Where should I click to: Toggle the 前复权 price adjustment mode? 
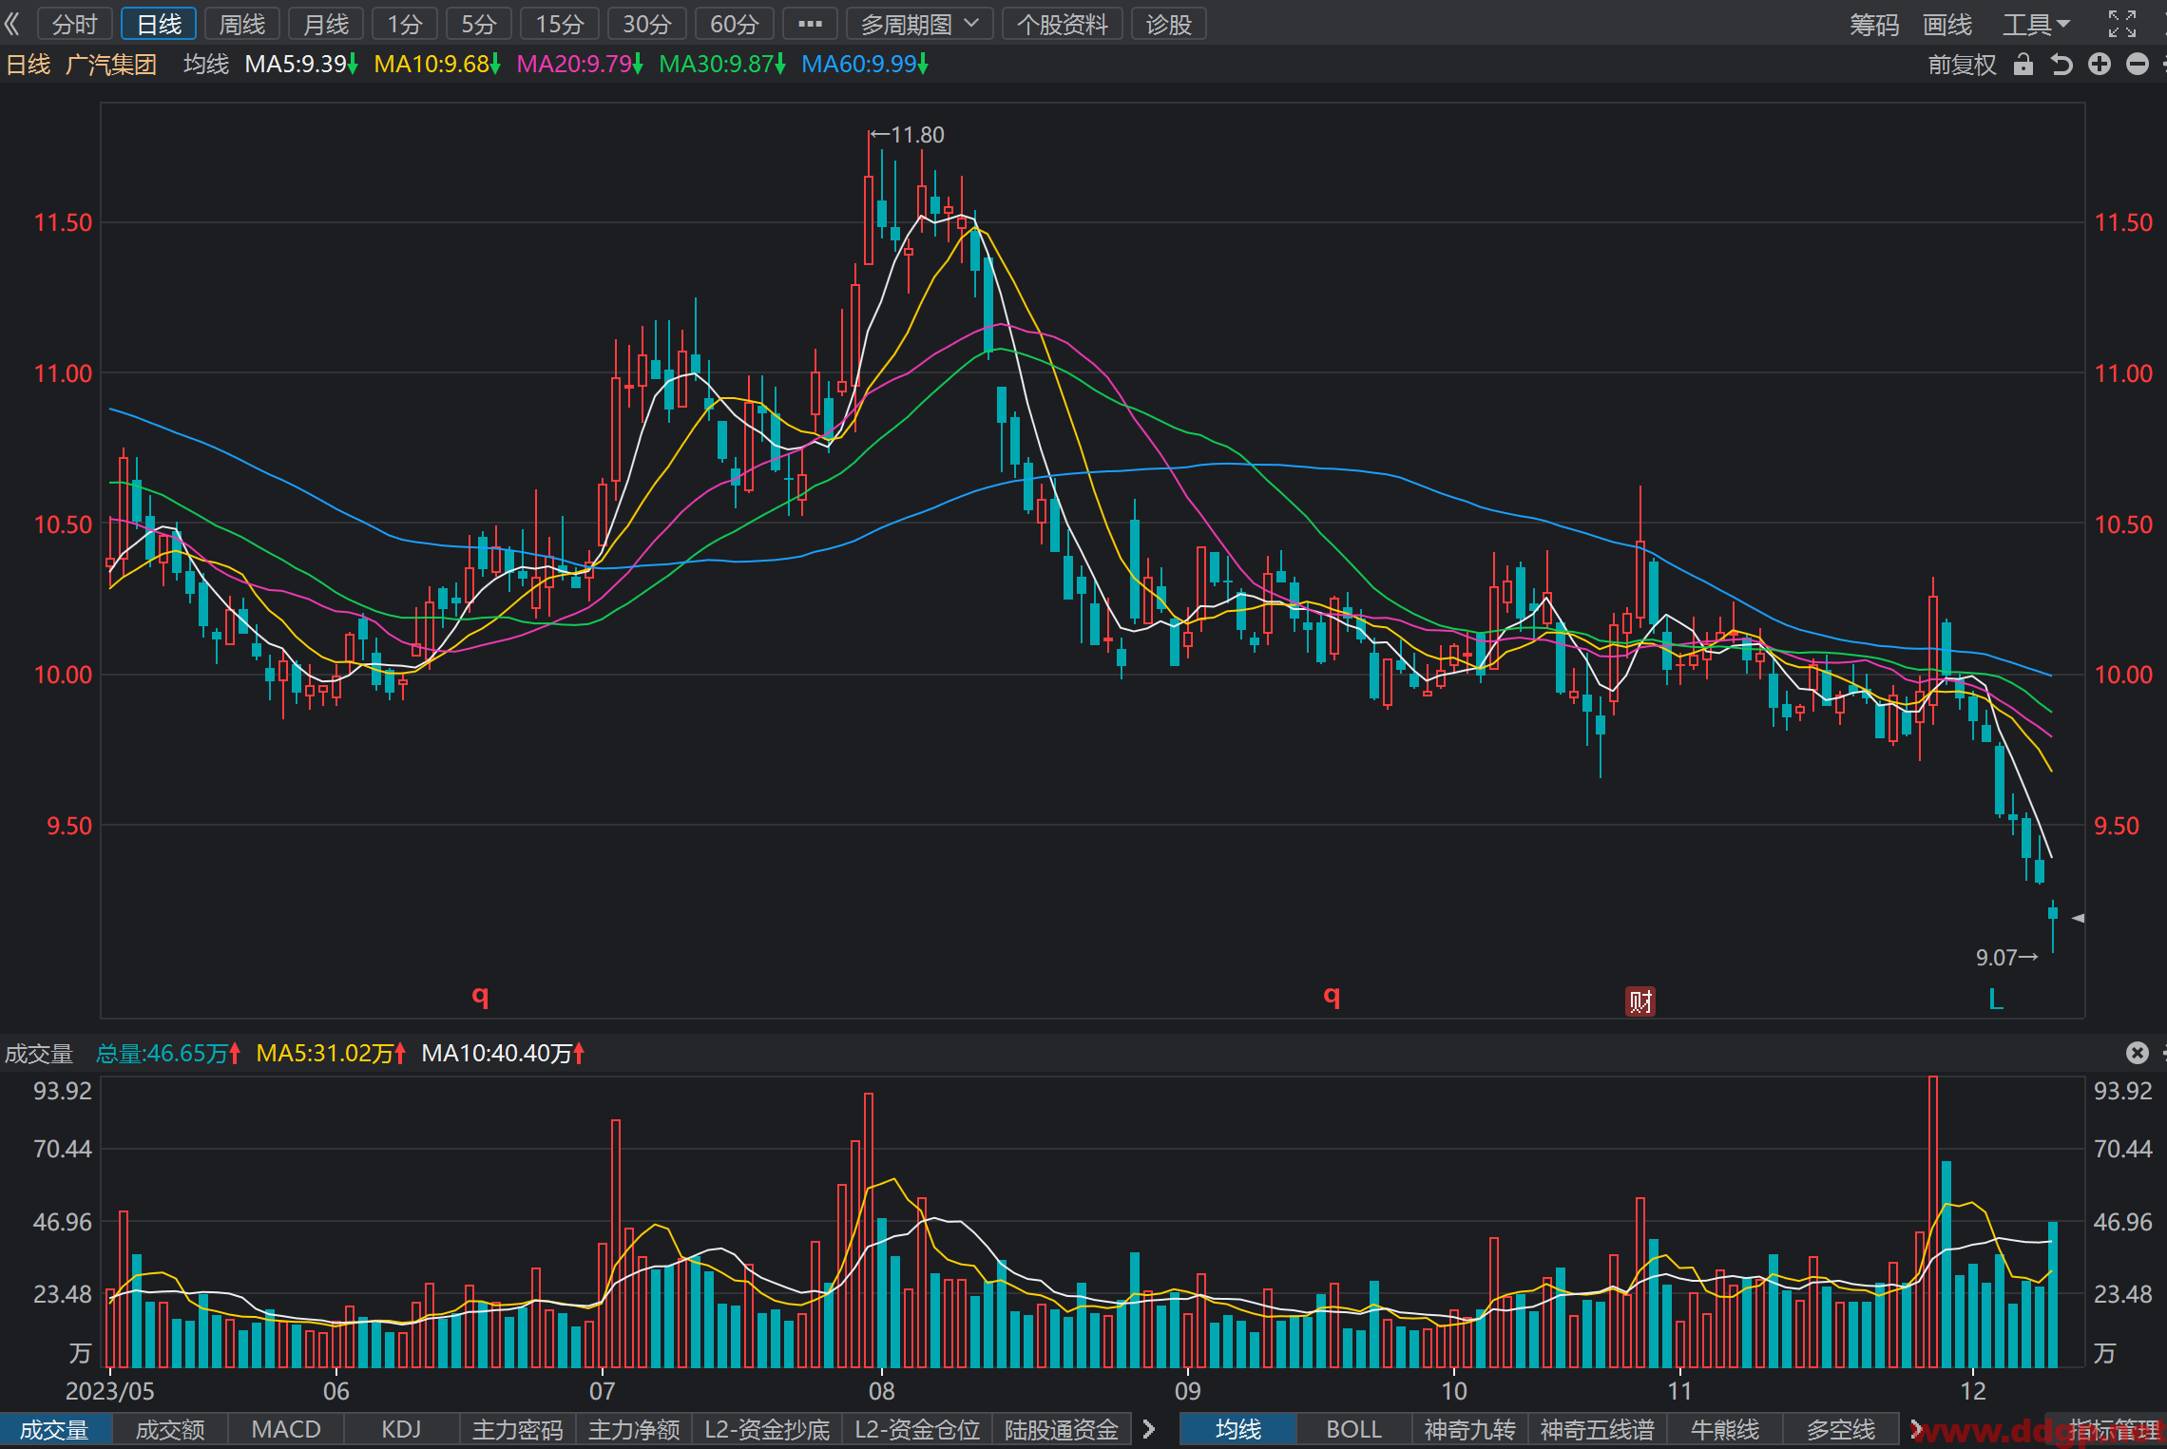tap(1962, 65)
